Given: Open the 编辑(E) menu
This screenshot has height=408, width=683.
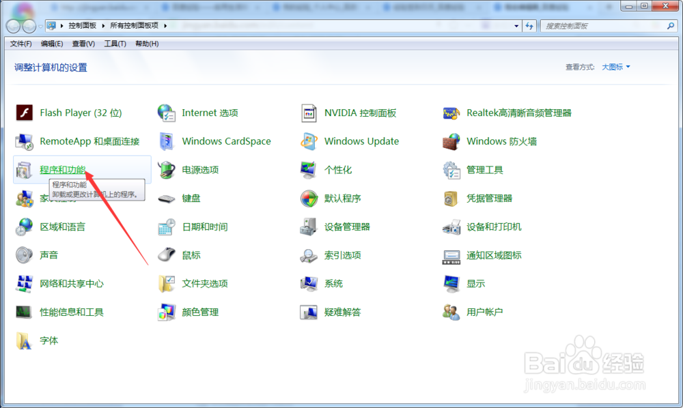Looking at the screenshot, I should click(x=52, y=44).
